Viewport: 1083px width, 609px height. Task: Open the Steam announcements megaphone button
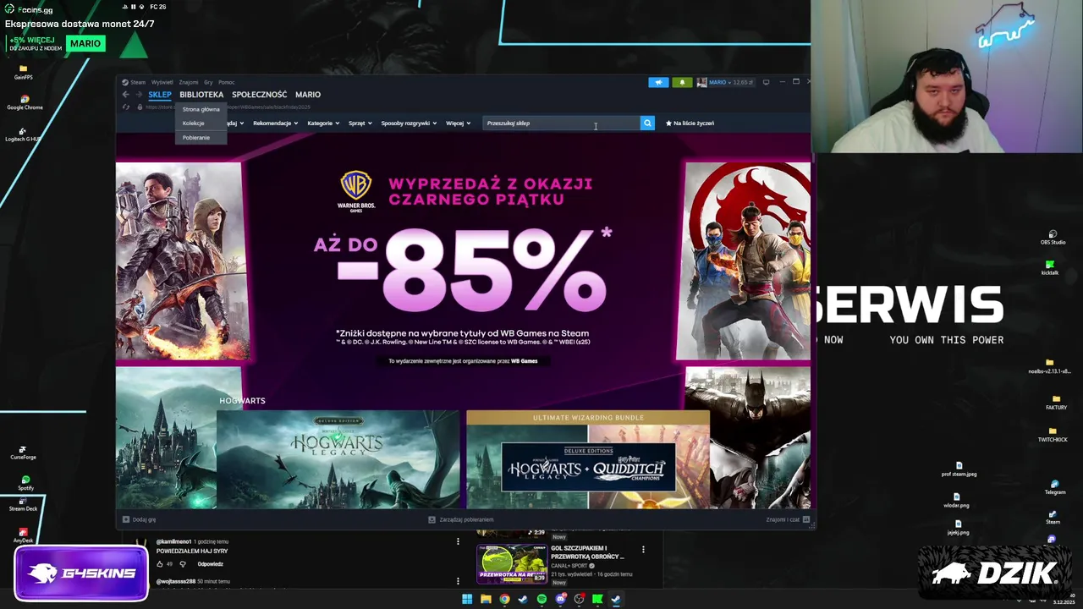coord(658,82)
